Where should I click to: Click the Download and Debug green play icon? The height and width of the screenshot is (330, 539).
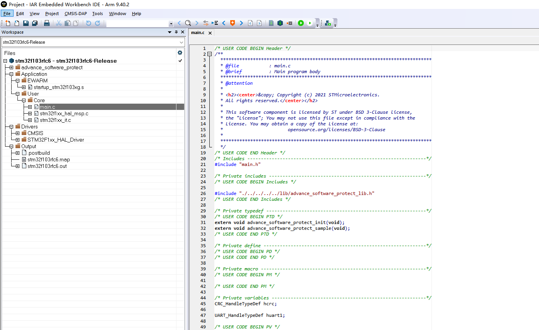pyautogui.click(x=301, y=23)
